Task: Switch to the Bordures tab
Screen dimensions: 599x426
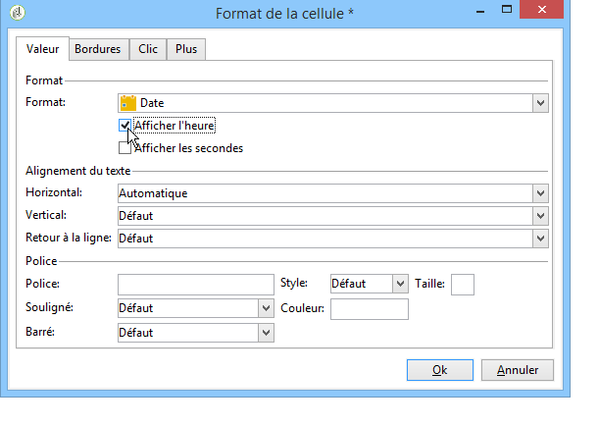Action: 97,49
